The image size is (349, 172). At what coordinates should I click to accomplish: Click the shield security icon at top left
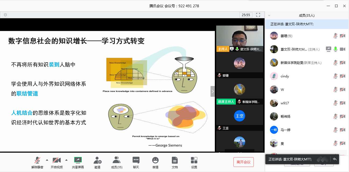pos(5,15)
